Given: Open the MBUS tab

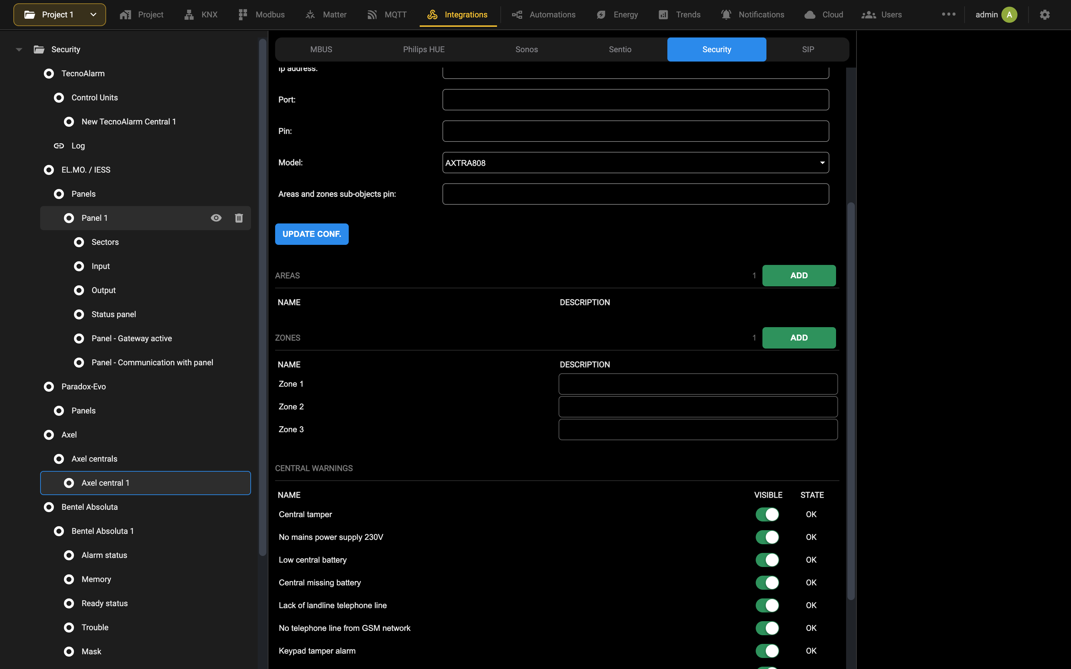Looking at the screenshot, I should [321, 49].
